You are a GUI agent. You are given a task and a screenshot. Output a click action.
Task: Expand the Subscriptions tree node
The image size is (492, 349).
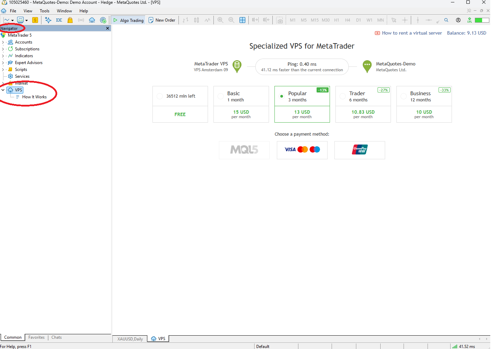[3, 49]
